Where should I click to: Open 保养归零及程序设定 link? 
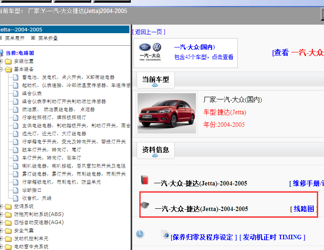(x=204, y=237)
